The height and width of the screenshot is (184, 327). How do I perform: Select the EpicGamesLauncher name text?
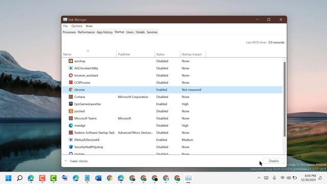[87, 104]
